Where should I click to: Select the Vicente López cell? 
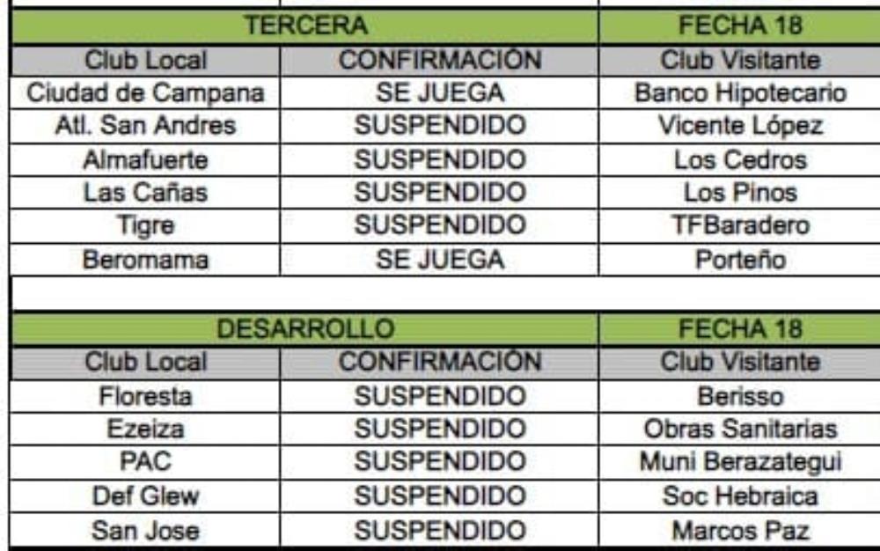740,126
